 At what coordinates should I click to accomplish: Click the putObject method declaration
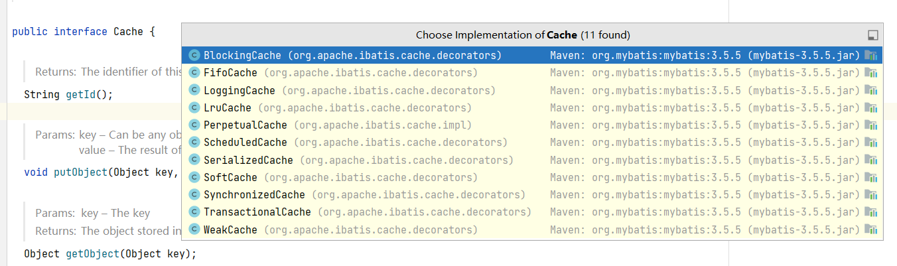[x=80, y=172]
